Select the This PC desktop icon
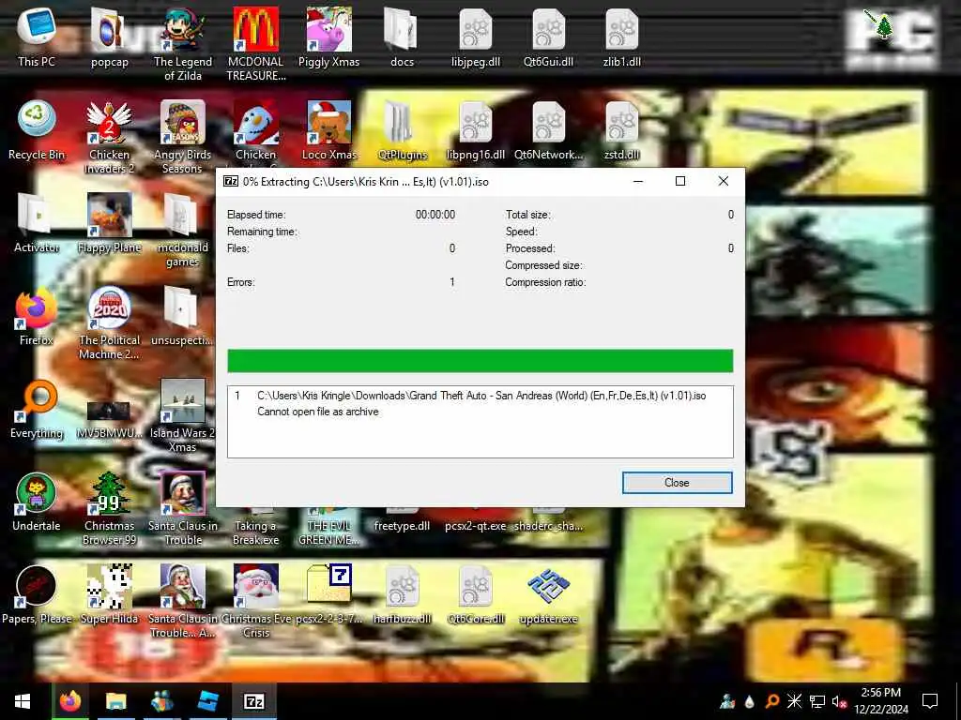Viewport: 961px width, 720px height. 37,37
